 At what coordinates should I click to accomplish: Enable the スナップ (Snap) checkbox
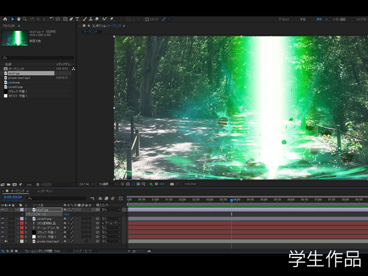[x=147, y=19]
